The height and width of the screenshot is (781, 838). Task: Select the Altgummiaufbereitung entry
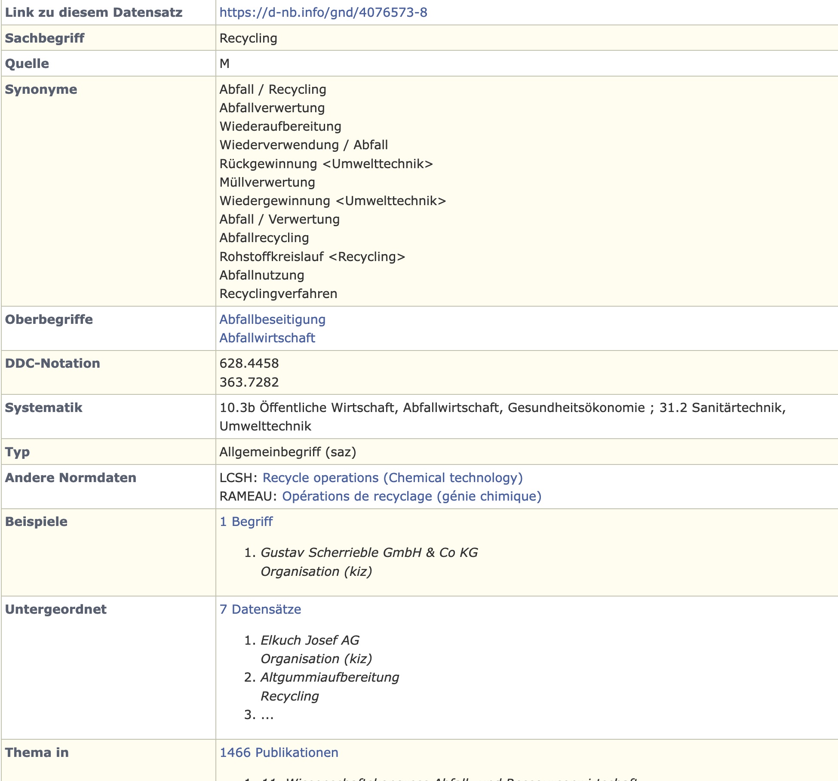(x=330, y=677)
